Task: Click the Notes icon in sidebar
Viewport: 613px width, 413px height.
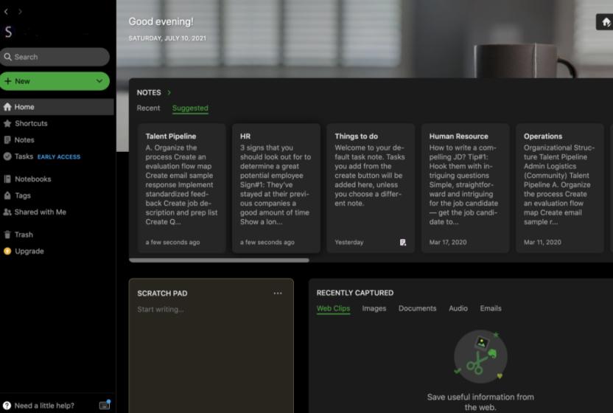Action: 7,140
